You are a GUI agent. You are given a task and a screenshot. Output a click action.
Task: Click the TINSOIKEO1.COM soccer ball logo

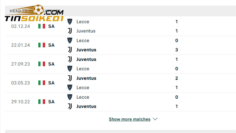click(x=38, y=10)
